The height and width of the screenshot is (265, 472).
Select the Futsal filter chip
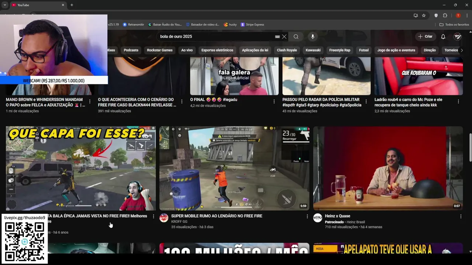364,50
